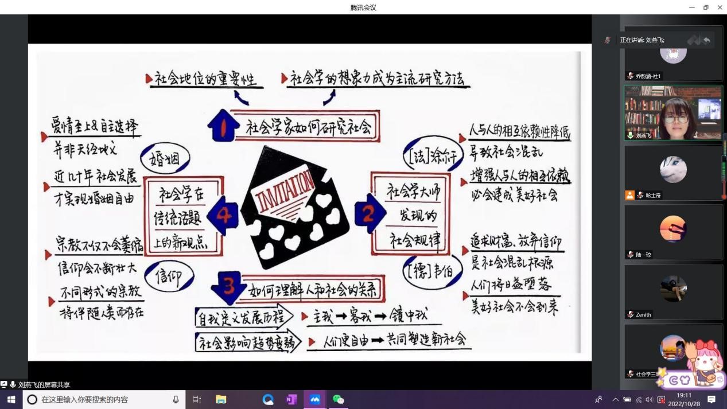This screenshot has width=727, height=409.
Task: Click the Cortana microphone in search box
Action: point(176,399)
